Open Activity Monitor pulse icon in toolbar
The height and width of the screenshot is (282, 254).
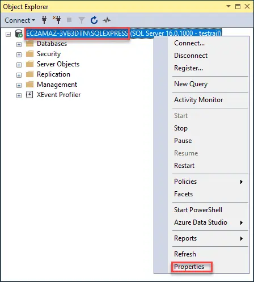(x=107, y=20)
